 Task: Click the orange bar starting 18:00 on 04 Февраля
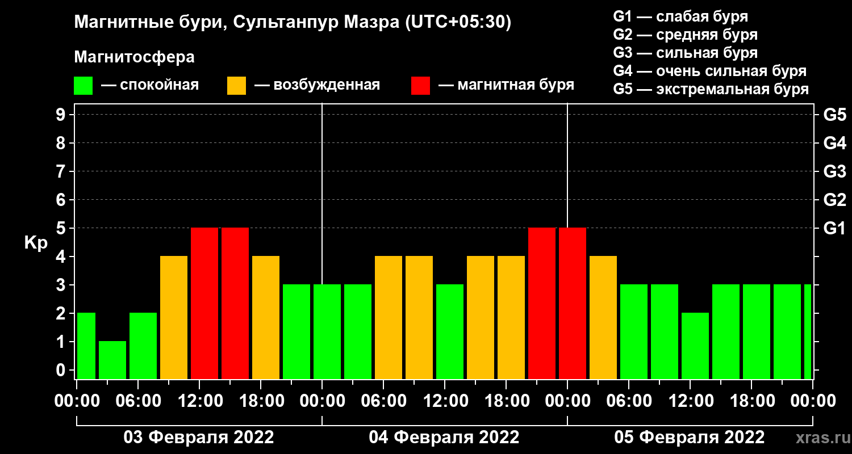point(511,318)
